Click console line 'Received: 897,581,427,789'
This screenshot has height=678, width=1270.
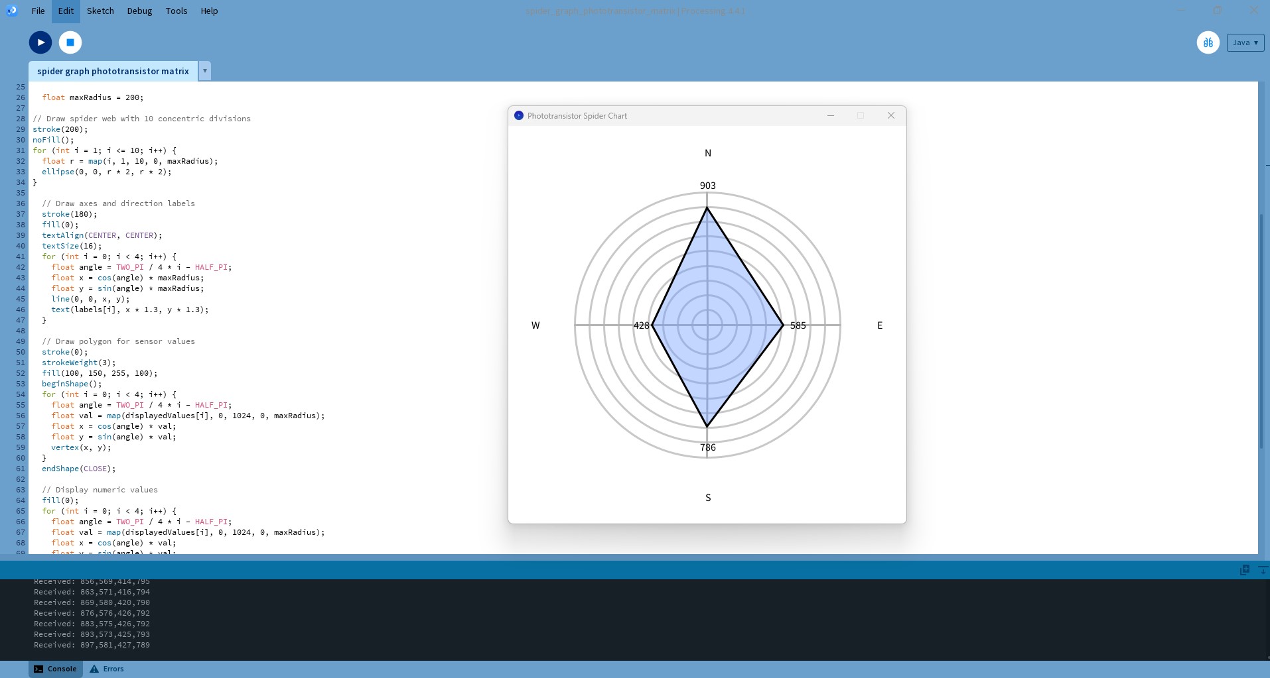pos(92,645)
